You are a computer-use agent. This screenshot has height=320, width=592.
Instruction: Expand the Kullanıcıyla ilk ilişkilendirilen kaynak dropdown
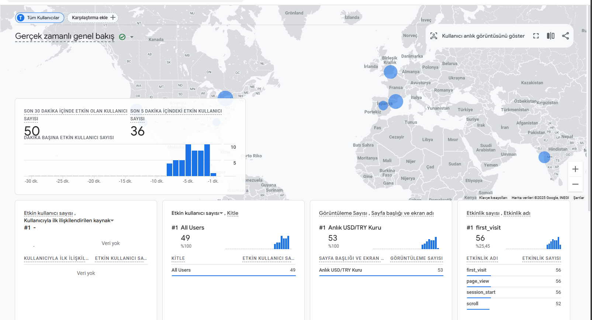point(112,221)
